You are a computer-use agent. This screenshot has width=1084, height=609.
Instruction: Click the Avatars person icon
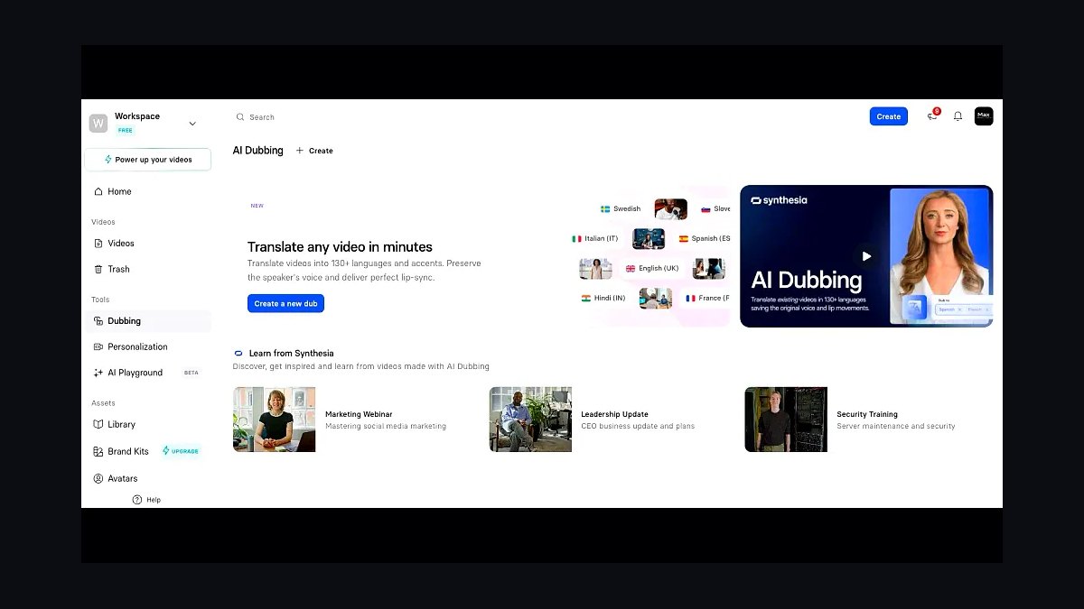tap(98, 478)
